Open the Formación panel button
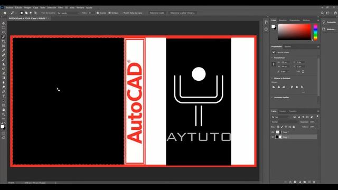Viewport: 338px width, 190px height. pyautogui.click(x=329, y=22)
